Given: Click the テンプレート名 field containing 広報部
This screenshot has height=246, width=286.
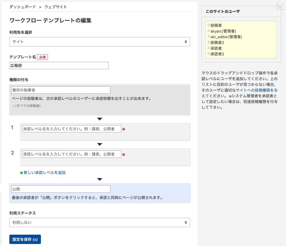Looking at the screenshot, I should click(x=59, y=66).
